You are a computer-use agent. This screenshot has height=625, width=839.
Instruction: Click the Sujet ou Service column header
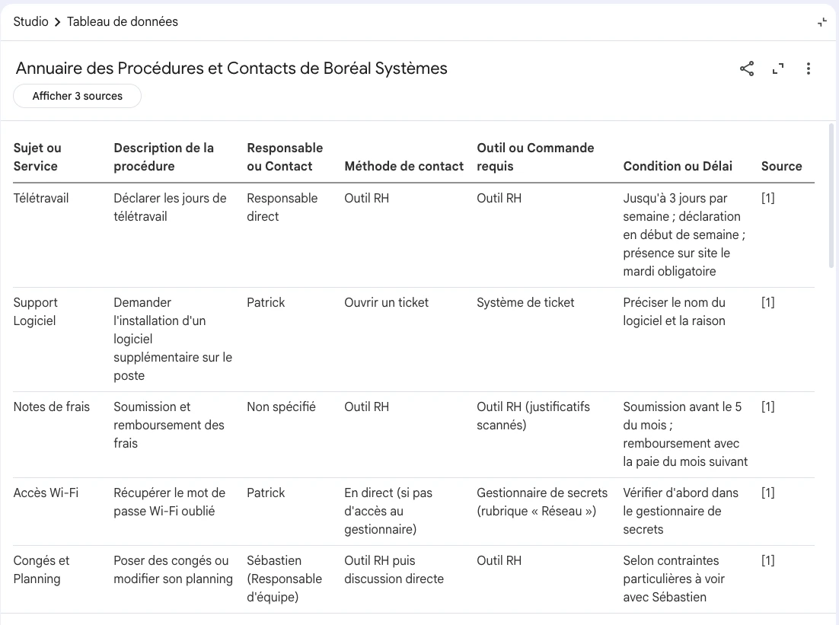(x=37, y=157)
